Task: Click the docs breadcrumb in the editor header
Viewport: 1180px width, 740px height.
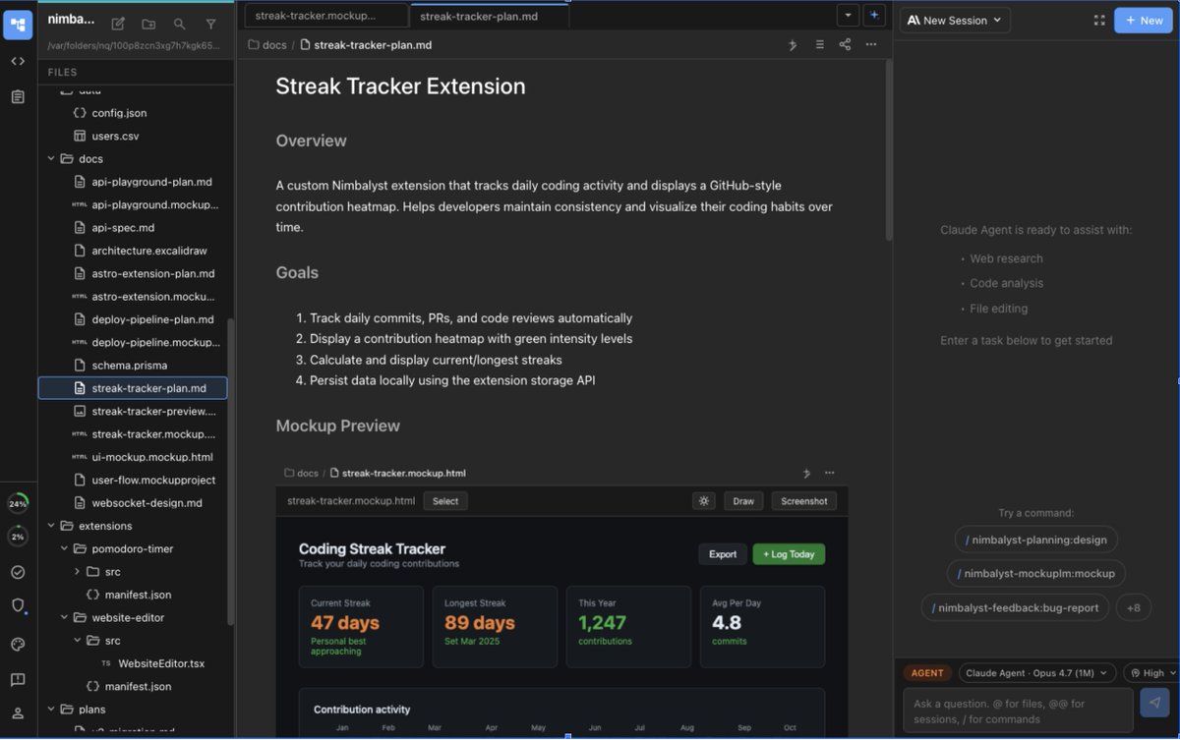Action: (x=266, y=44)
